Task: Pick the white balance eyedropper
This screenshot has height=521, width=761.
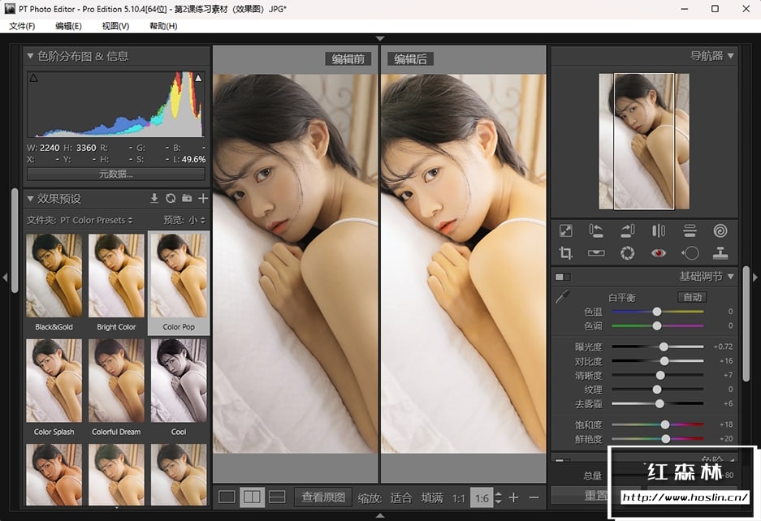Action: tap(562, 298)
